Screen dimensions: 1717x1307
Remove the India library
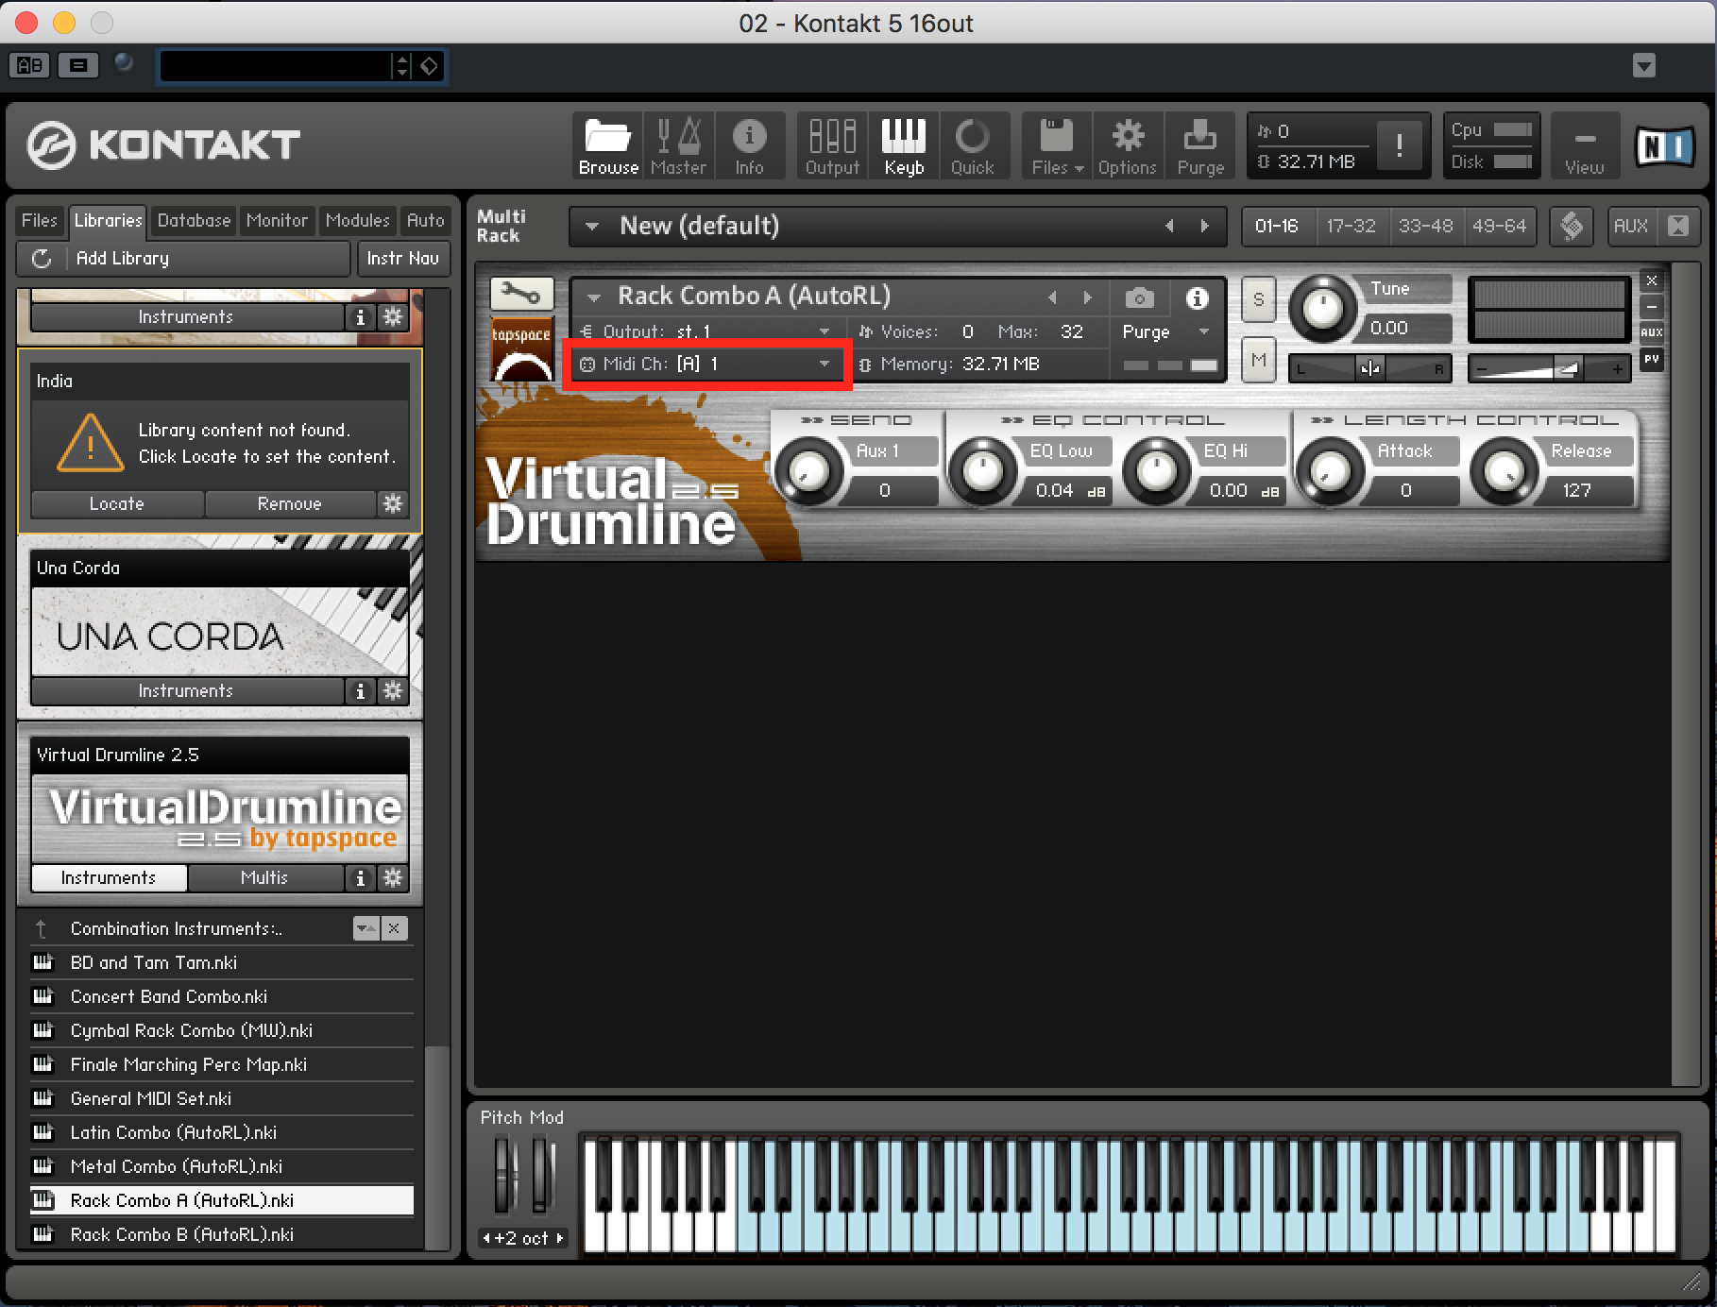coord(290,503)
